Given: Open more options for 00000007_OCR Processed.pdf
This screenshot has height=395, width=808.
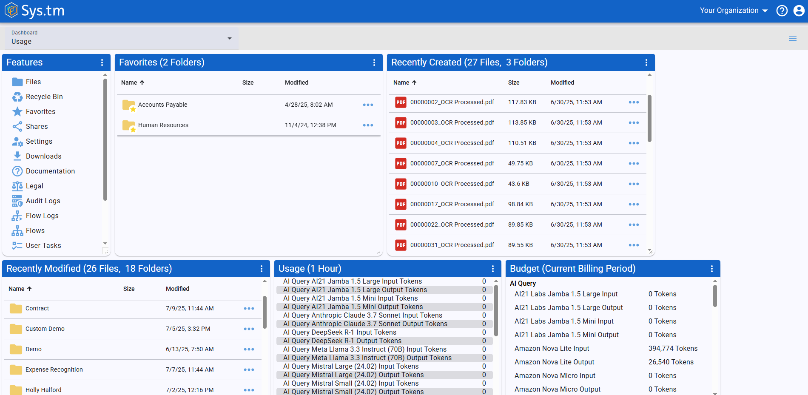Looking at the screenshot, I should click(x=634, y=164).
